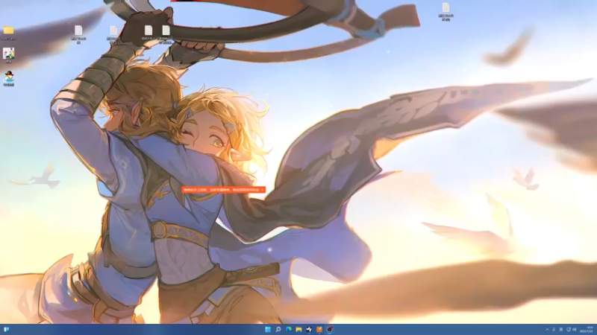Open taskbar Search

278,329
